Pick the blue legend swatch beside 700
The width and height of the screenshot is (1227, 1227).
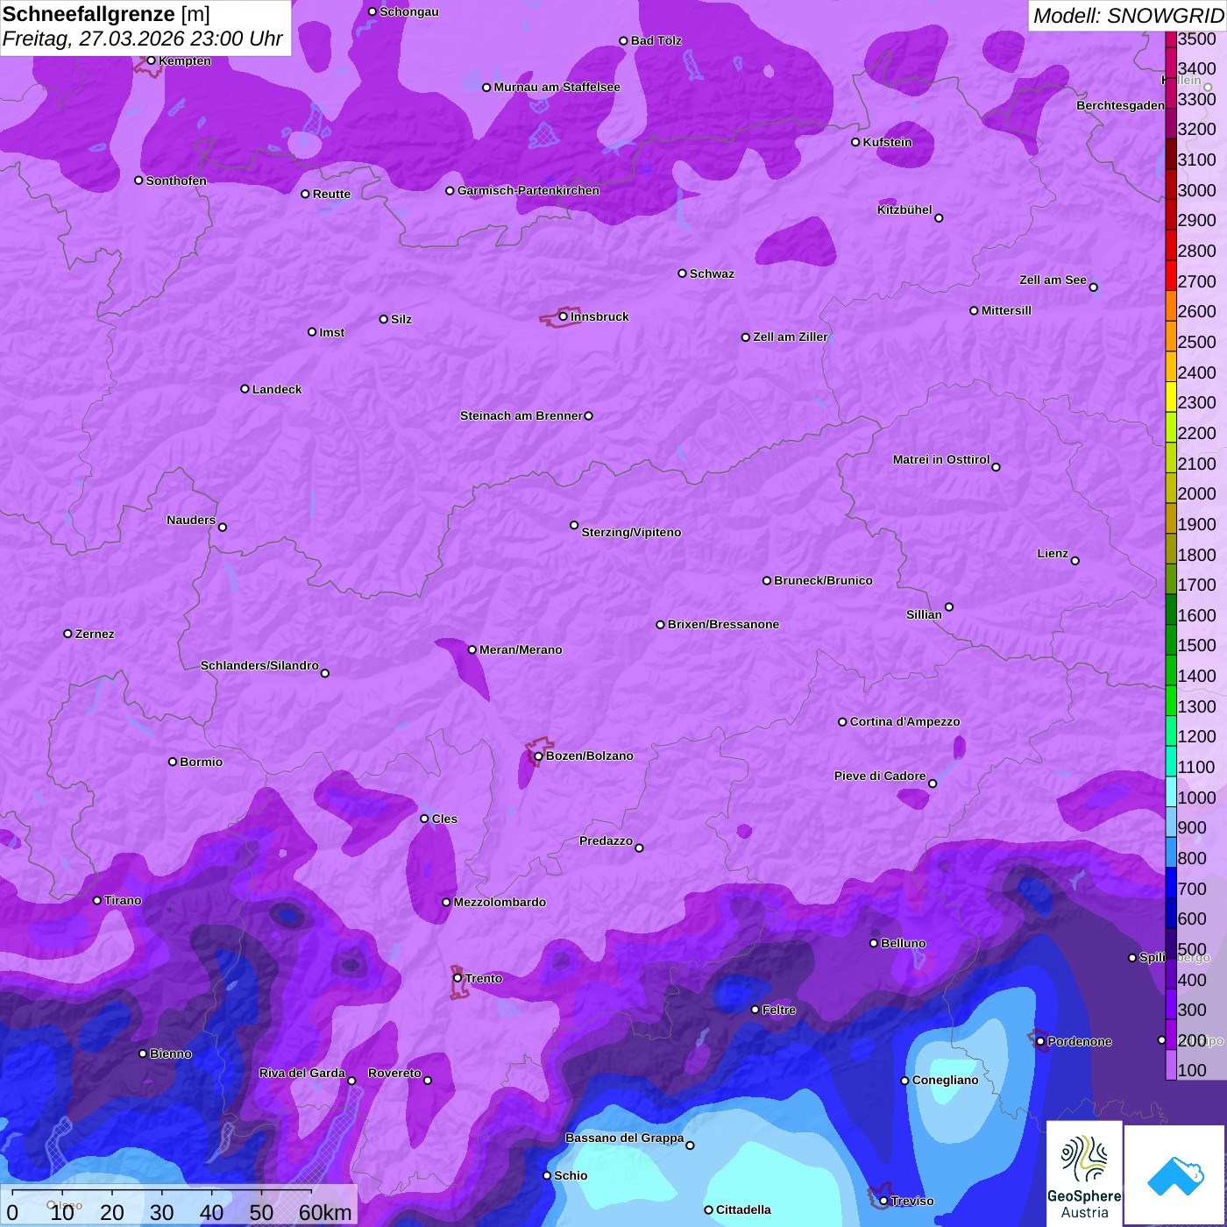[1171, 882]
